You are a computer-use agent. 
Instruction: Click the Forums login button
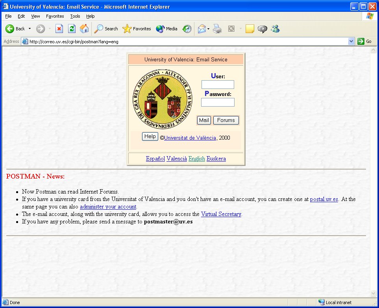click(x=226, y=120)
